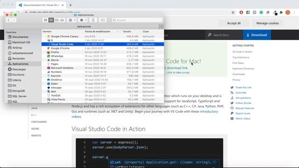Viewport: 299px width, 168px height.
Task: Select OneDrive app in list
Action: tap(103, 80)
